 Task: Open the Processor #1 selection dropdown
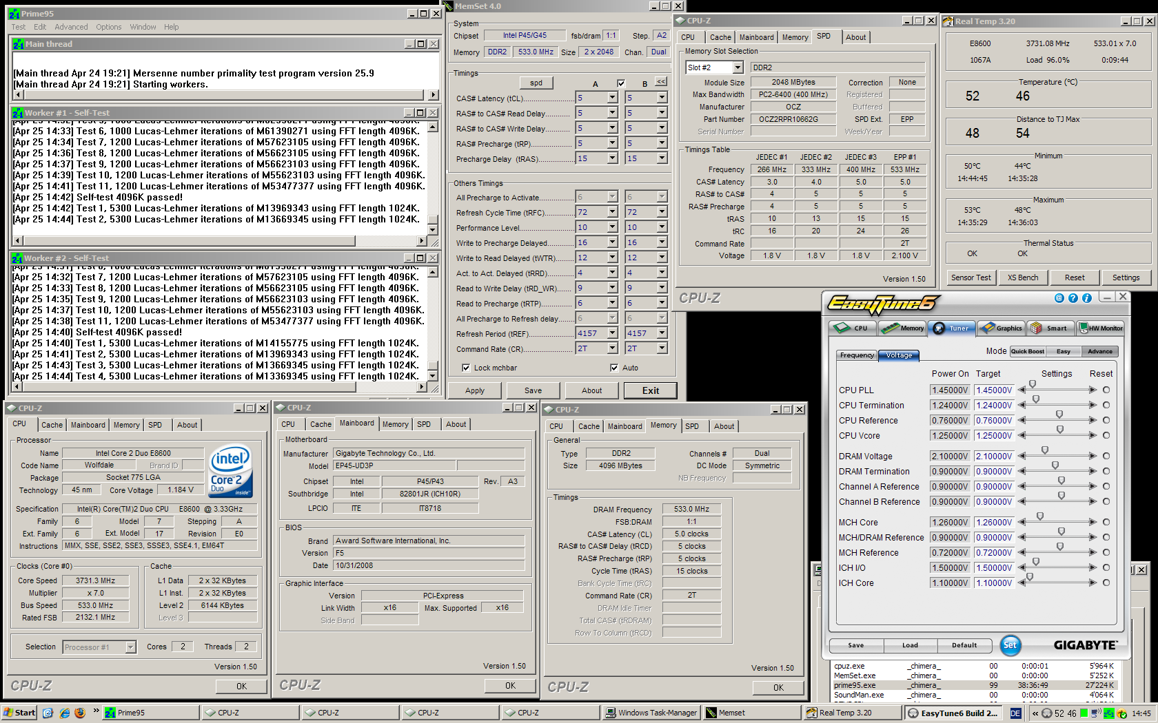pyautogui.click(x=130, y=647)
